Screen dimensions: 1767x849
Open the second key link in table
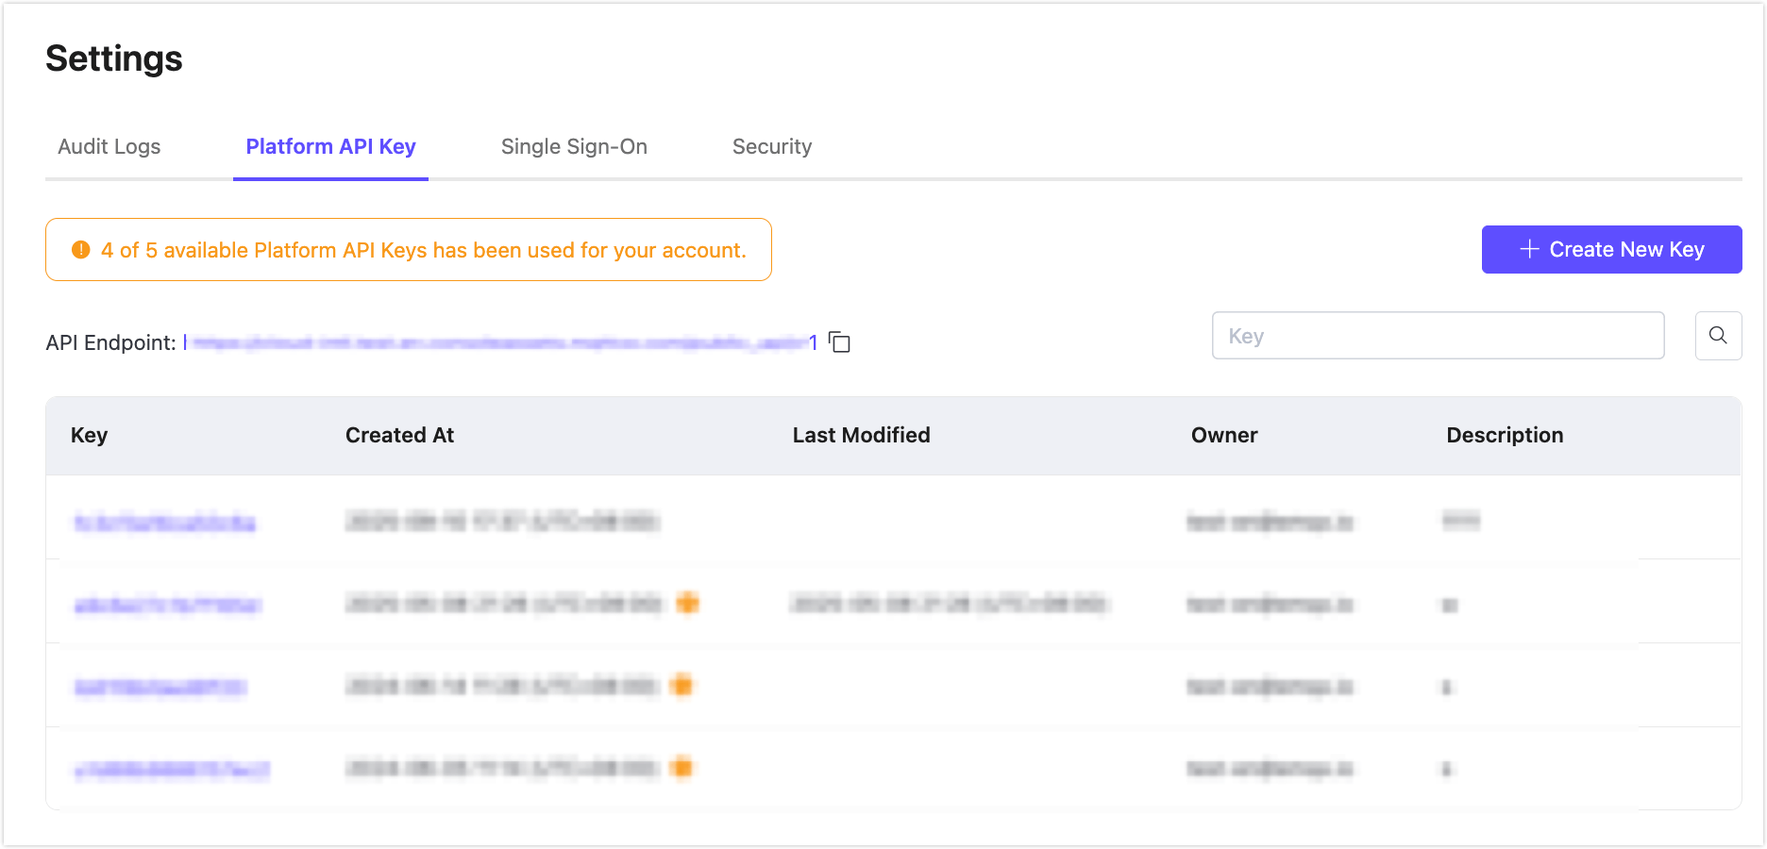[x=168, y=605]
